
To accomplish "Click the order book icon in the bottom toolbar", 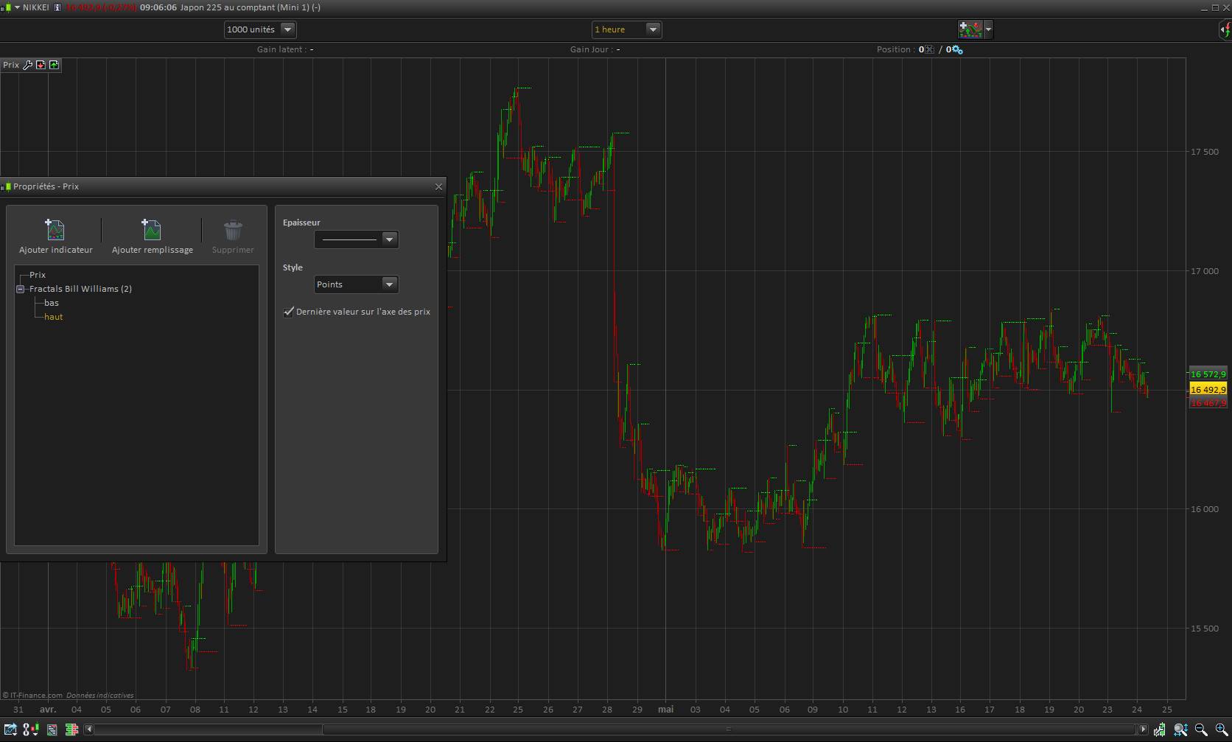I will coord(71,729).
